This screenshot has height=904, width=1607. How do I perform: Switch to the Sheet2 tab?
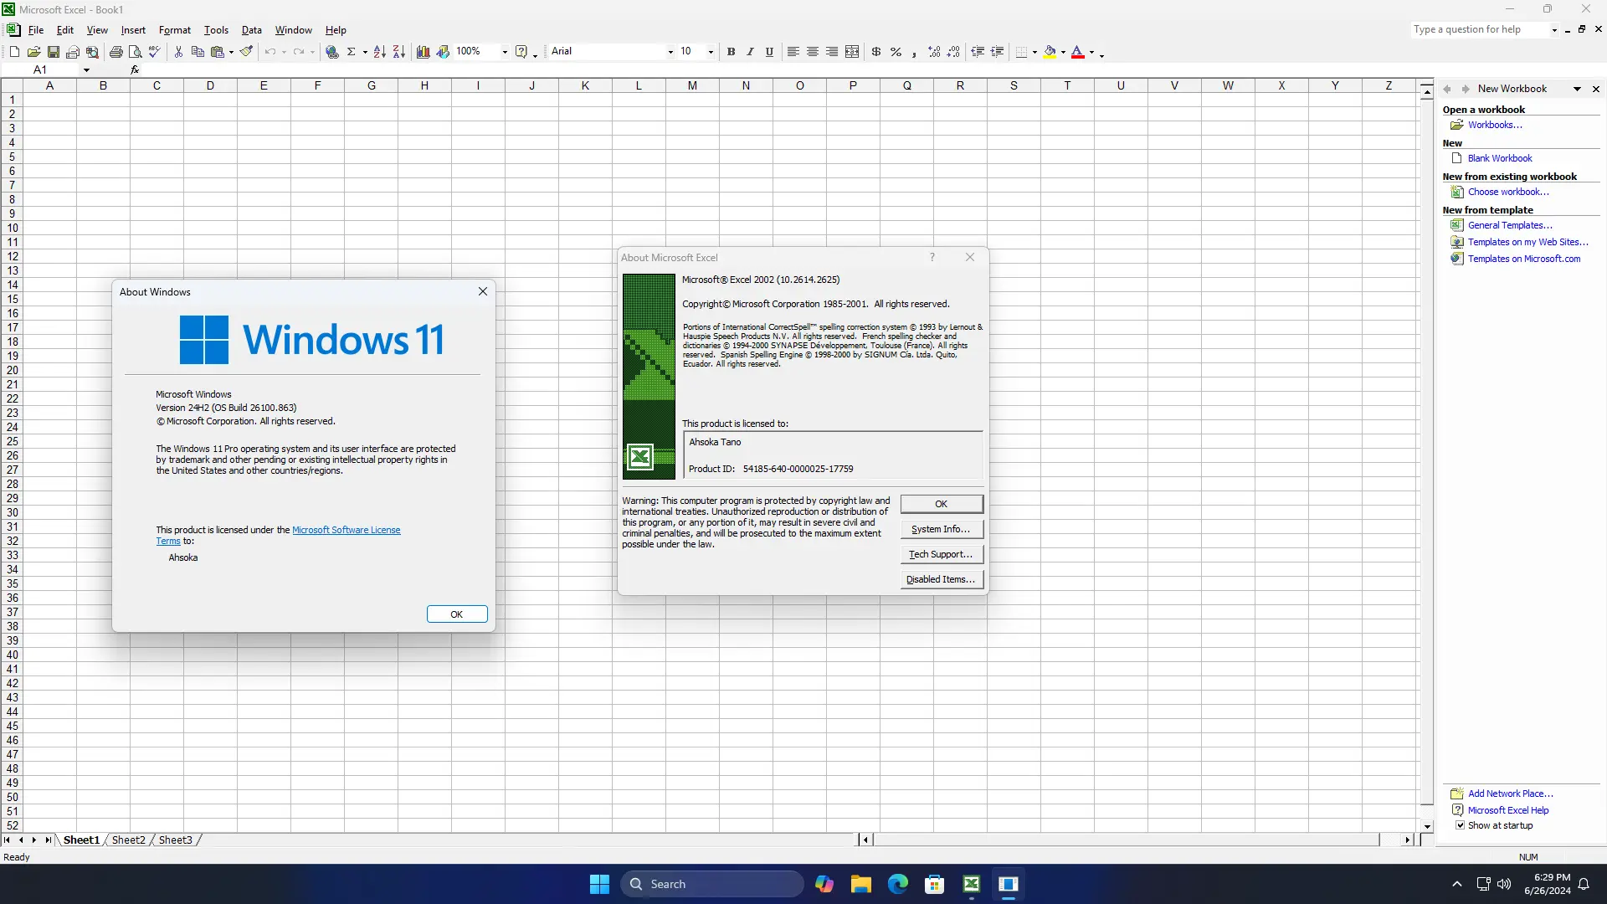coord(128,840)
